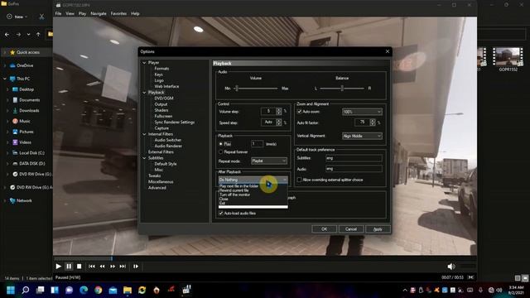
Task: Skip to the next file in the player
Action: tap(123, 267)
